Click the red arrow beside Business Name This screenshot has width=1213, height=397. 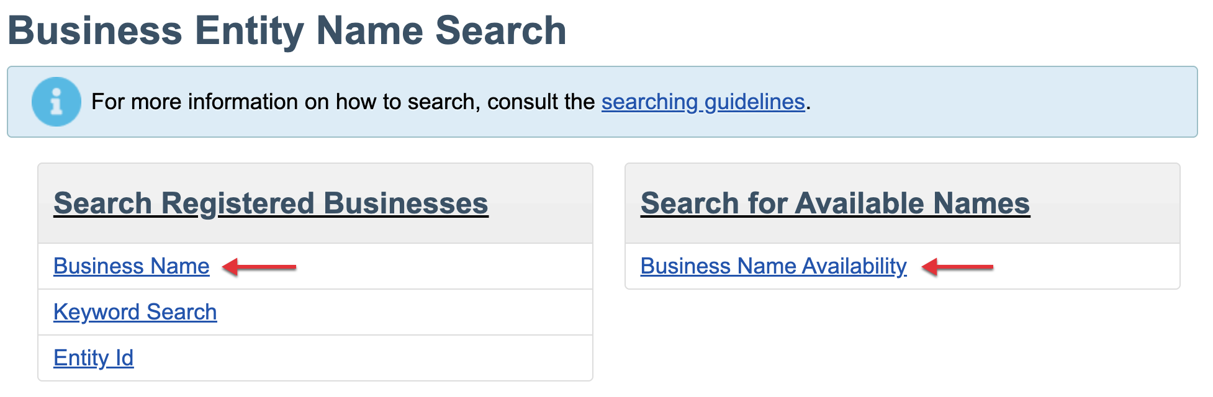[x=259, y=267]
